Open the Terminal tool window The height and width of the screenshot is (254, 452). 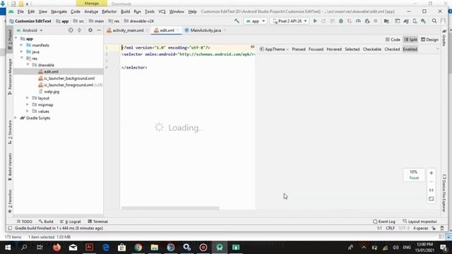click(x=97, y=222)
